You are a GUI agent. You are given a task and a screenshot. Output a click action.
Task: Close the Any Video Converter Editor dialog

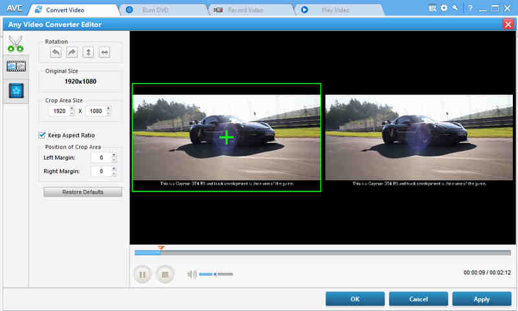[508, 24]
